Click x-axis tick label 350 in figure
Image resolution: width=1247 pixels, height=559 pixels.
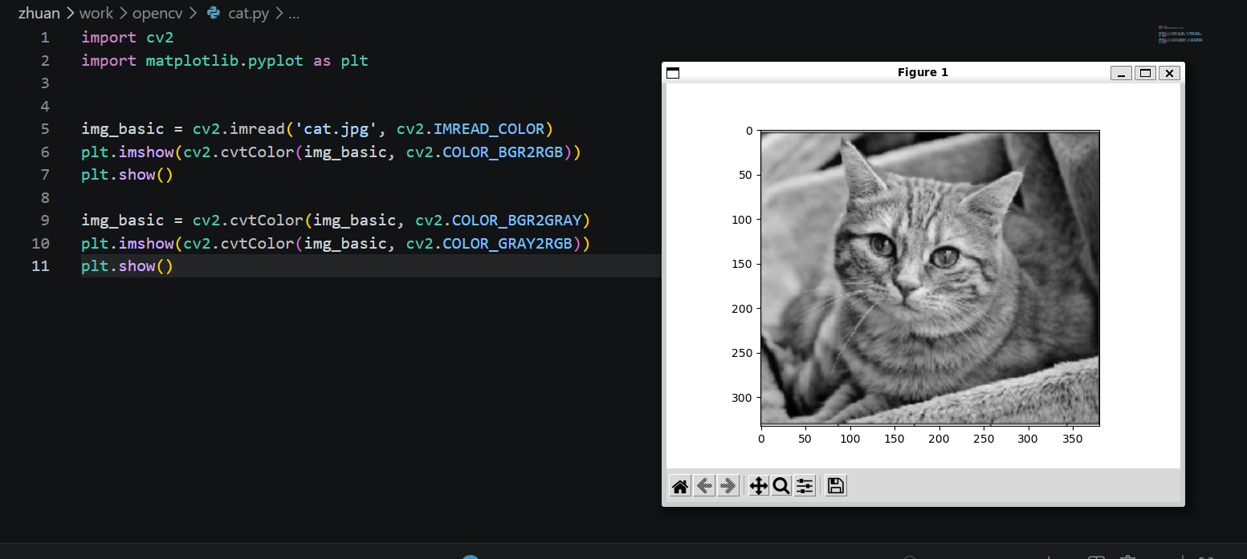pos(1072,439)
